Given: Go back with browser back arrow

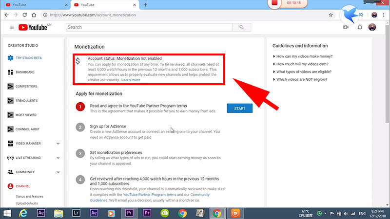Looking at the screenshot, I should pos(6,15).
